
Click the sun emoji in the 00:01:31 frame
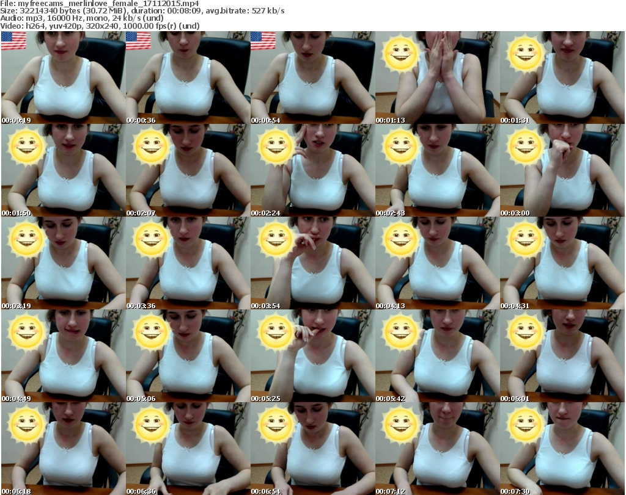(x=525, y=54)
